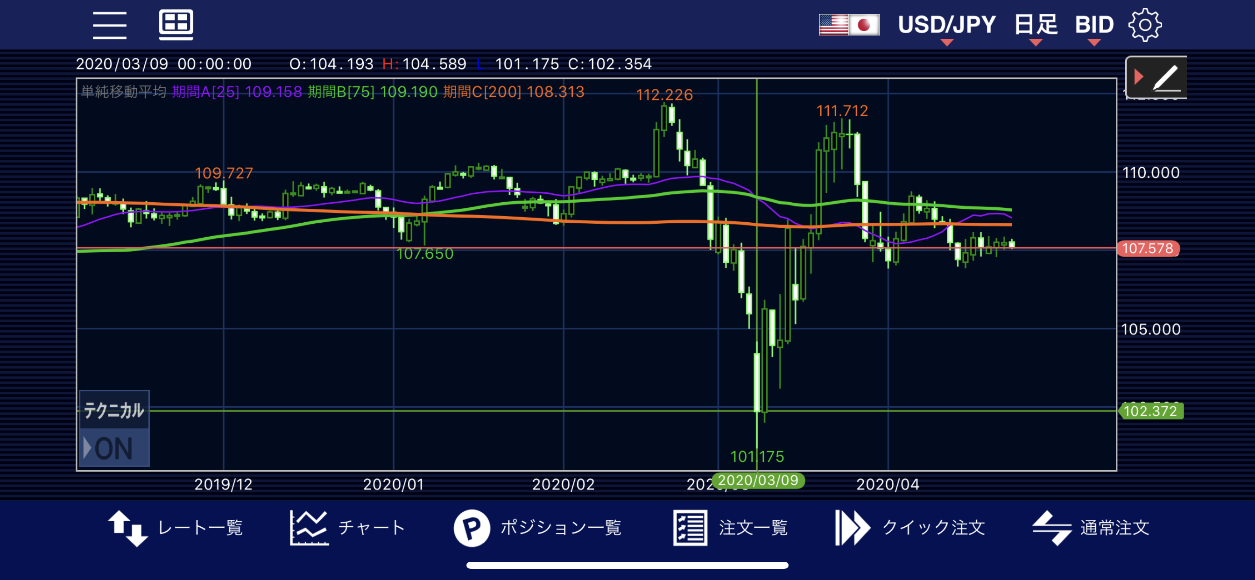Tap the 2020/03/09 00:00:00 timestamp
This screenshot has width=1255, height=580.
164,64
